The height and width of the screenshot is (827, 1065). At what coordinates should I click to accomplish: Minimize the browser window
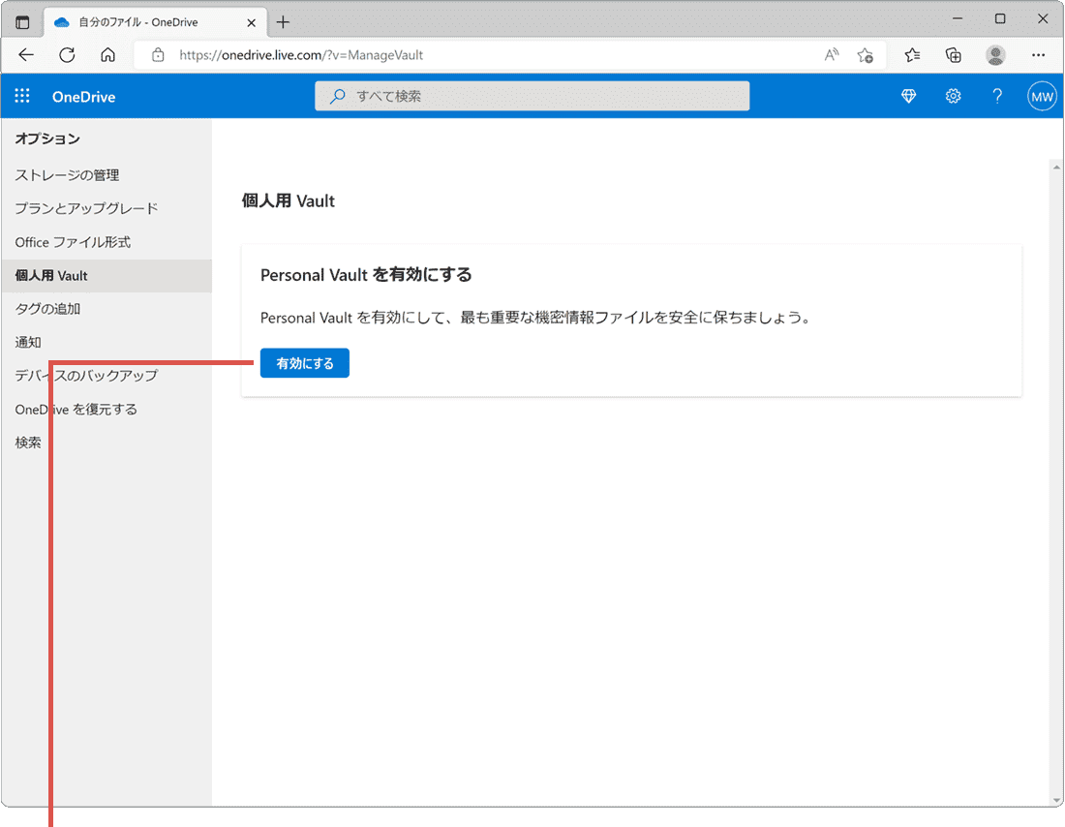(x=958, y=19)
